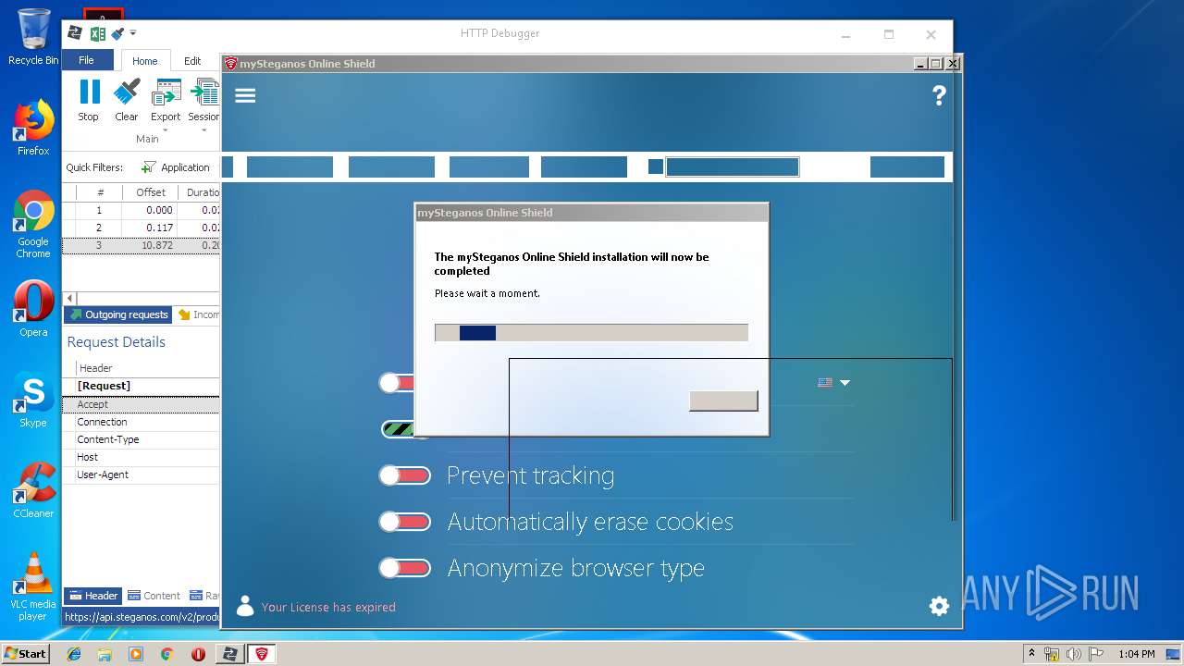The image size is (1184, 666).
Task: Switch to the Edit ribbon tab
Action: pyautogui.click(x=192, y=61)
